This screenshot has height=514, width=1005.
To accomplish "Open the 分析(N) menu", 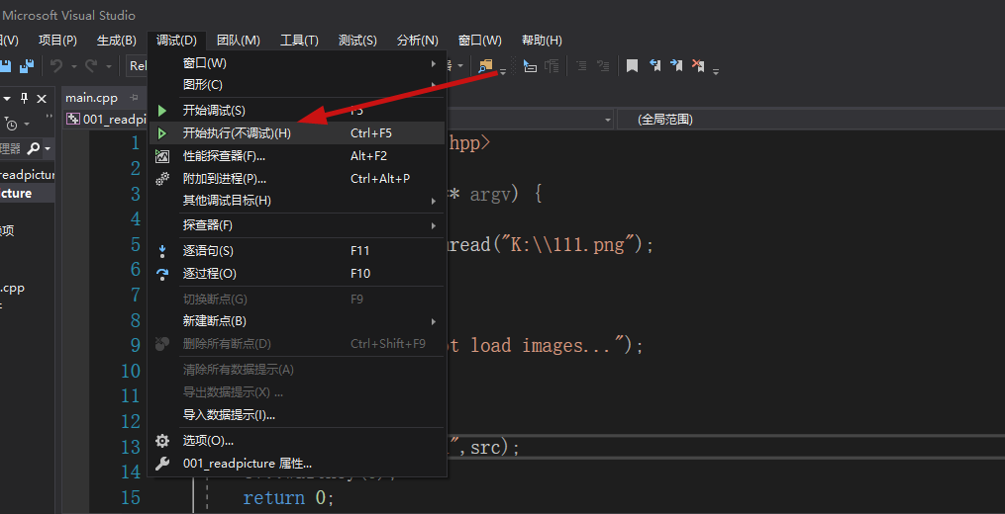I will coord(417,41).
